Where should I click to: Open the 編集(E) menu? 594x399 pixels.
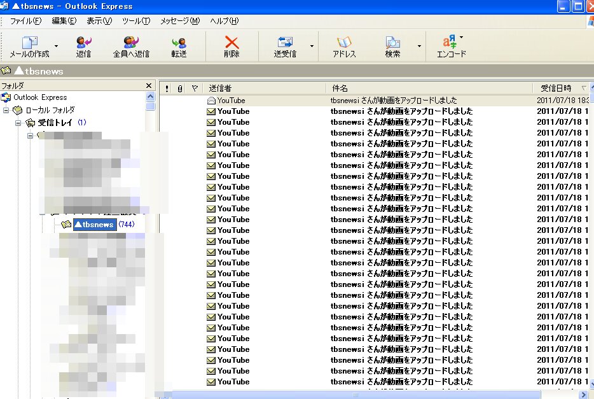pyautogui.click(x=64, y=21)
